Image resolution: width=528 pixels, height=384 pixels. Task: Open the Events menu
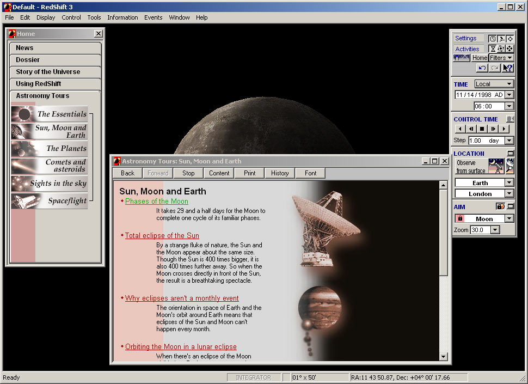[153, 17]
